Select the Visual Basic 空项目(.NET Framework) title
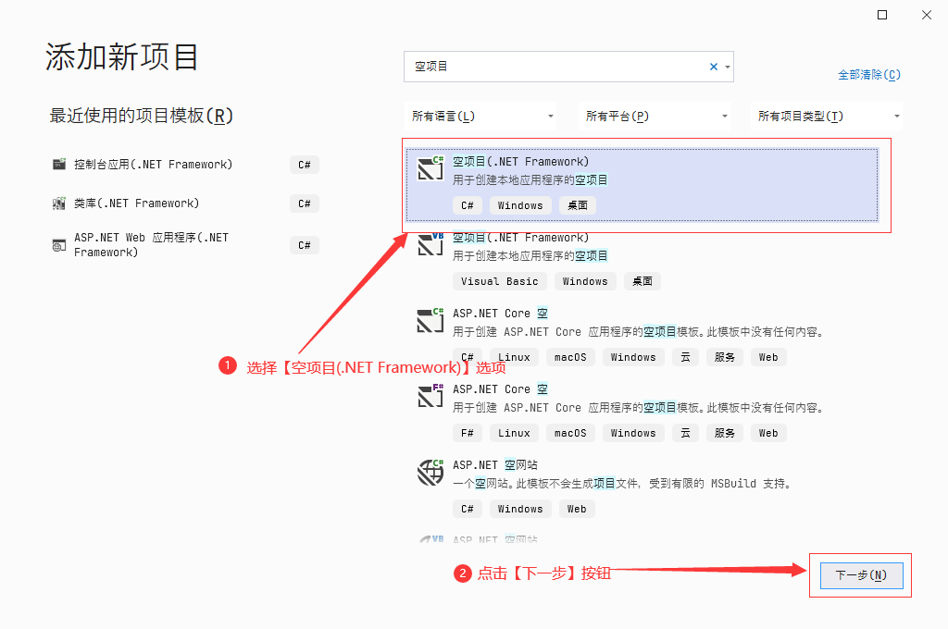Image resolution: width=948 pixels, height=629 pixels. (x=520, y=238)
